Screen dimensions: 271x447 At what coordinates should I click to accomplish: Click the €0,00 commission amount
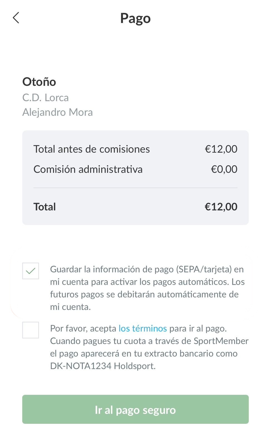click(224, 169)
